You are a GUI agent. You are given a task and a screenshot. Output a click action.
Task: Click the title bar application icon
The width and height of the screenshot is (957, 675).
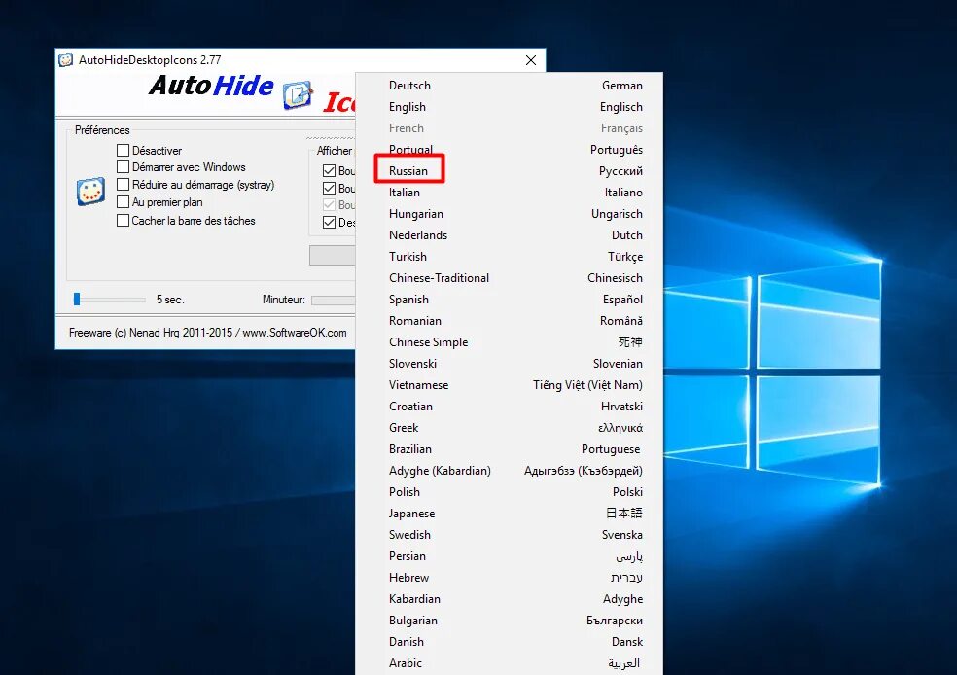point(66,59)
